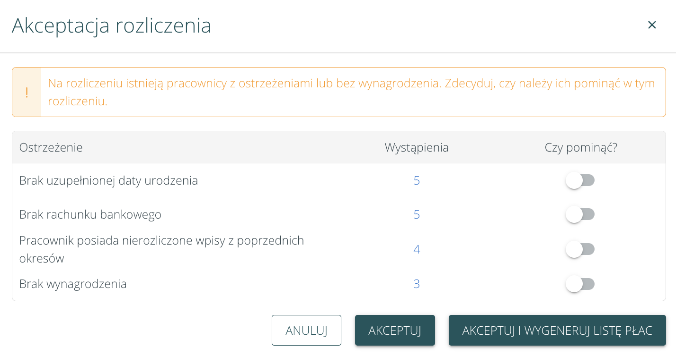
Task: View the 3 occurrences of Brak wynagrodzenia
Action: pyautogui.click(x=417, y=284)
